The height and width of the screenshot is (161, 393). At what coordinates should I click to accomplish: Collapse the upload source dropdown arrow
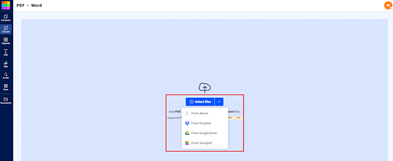pos(219,102)
